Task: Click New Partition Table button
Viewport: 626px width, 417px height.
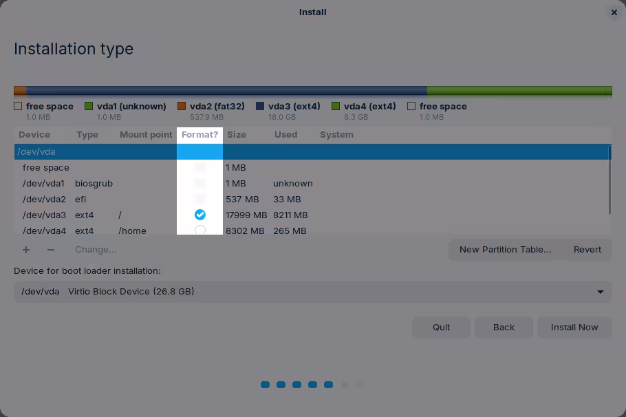Action: tap(505, 250)
